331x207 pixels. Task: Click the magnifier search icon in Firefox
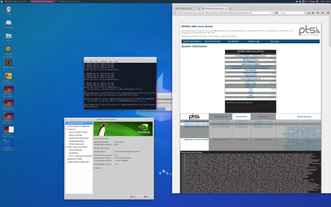(x=305, y=13)
